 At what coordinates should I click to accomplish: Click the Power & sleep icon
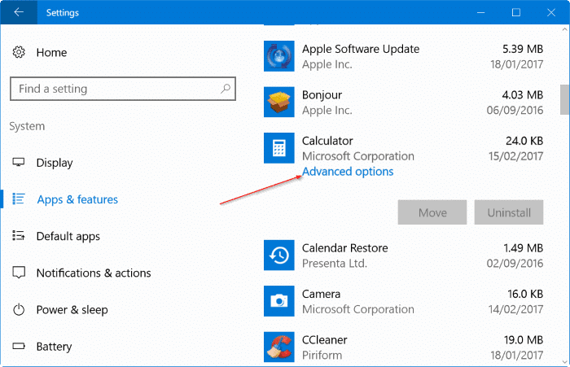(19, 309)
